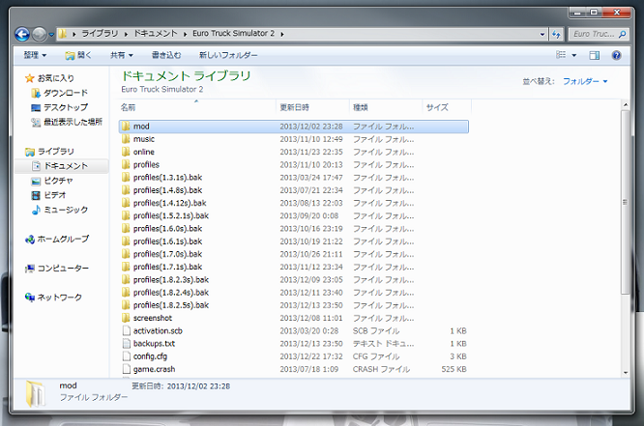Select the profiles(1.3.1s).bak folder icon
The width and height of the screenshot is (644, 426).
tap(126, 178)
